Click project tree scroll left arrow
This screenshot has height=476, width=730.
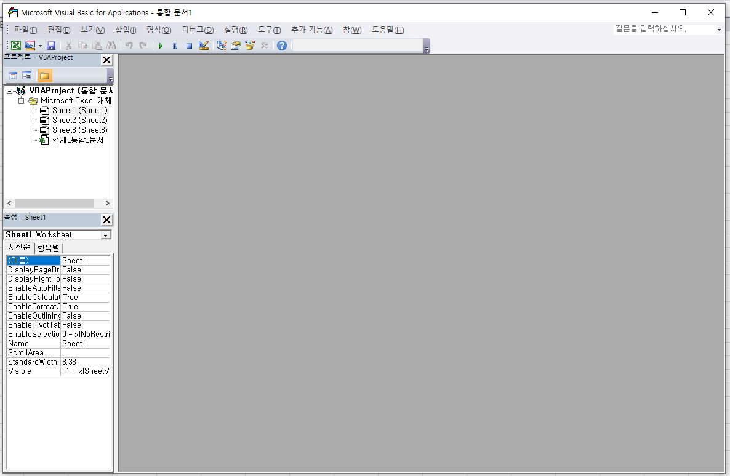coord(9,204)
